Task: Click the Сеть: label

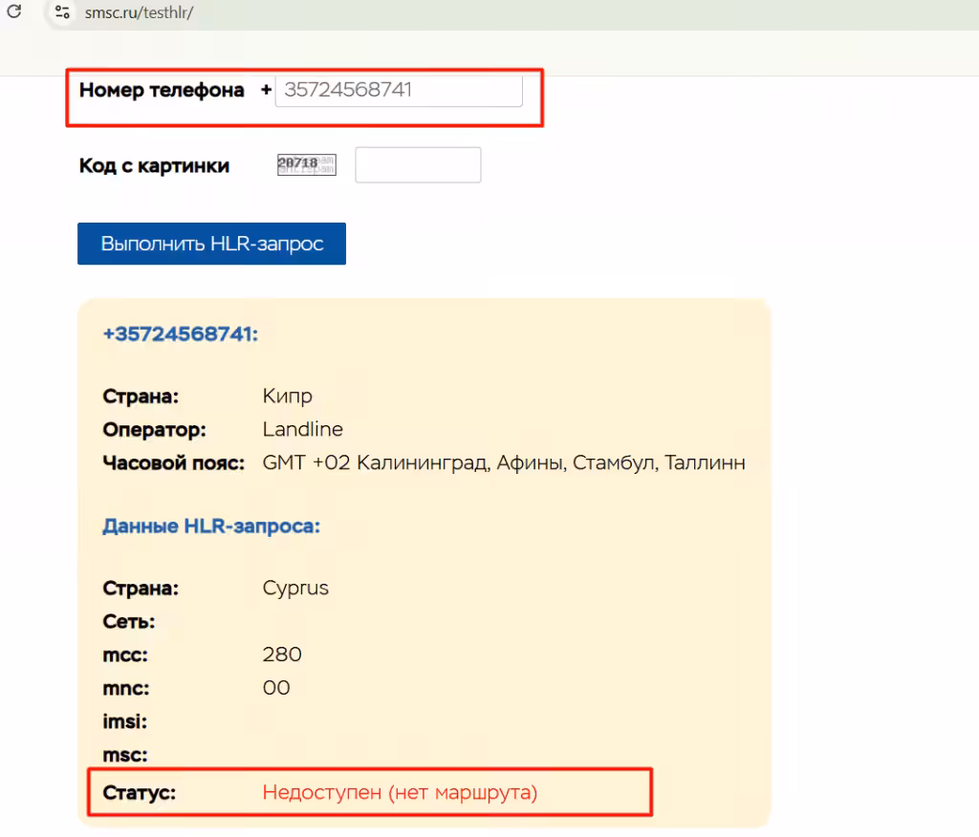Action: tap(129, 622)
